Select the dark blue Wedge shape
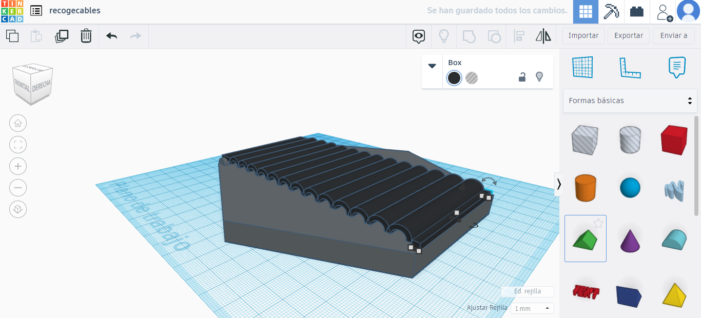Screen dimensions: 701x318 (630, 295)
